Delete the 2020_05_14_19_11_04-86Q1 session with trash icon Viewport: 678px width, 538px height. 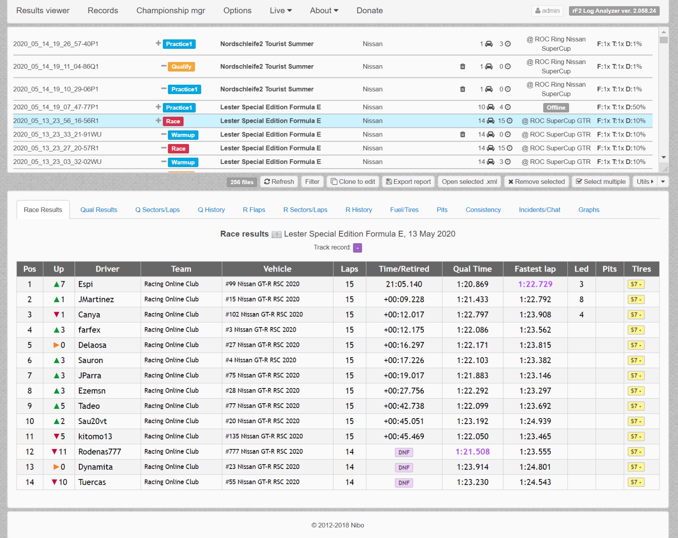point(462,67)
